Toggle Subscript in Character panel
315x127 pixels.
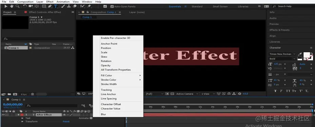point(307,91)
